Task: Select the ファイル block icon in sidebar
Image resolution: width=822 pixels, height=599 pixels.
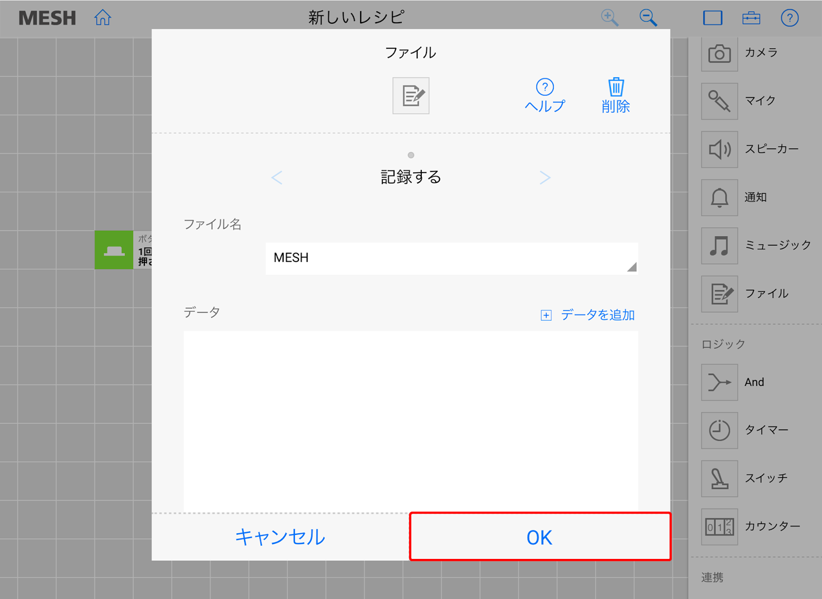Action: (719, 294)
